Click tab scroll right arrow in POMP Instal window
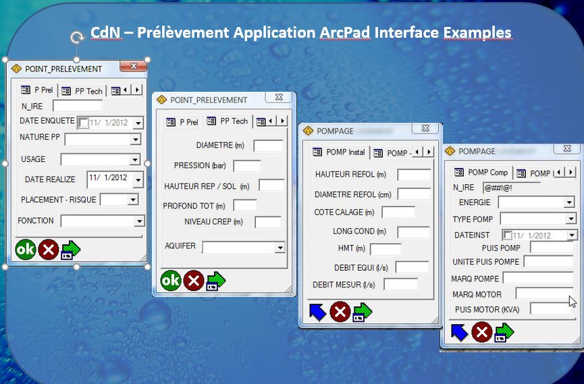The height and width of the screenshot is (384, 584). click(x=429, y=152)
